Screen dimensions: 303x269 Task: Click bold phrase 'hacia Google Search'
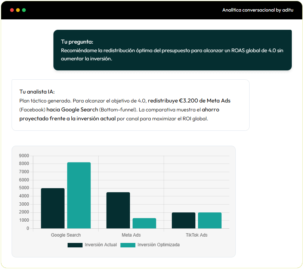coord(72,110)
